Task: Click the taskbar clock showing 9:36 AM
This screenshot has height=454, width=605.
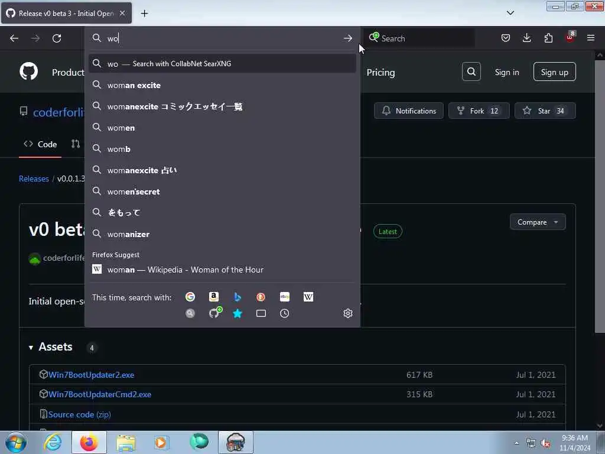Action: pos(575,443)
